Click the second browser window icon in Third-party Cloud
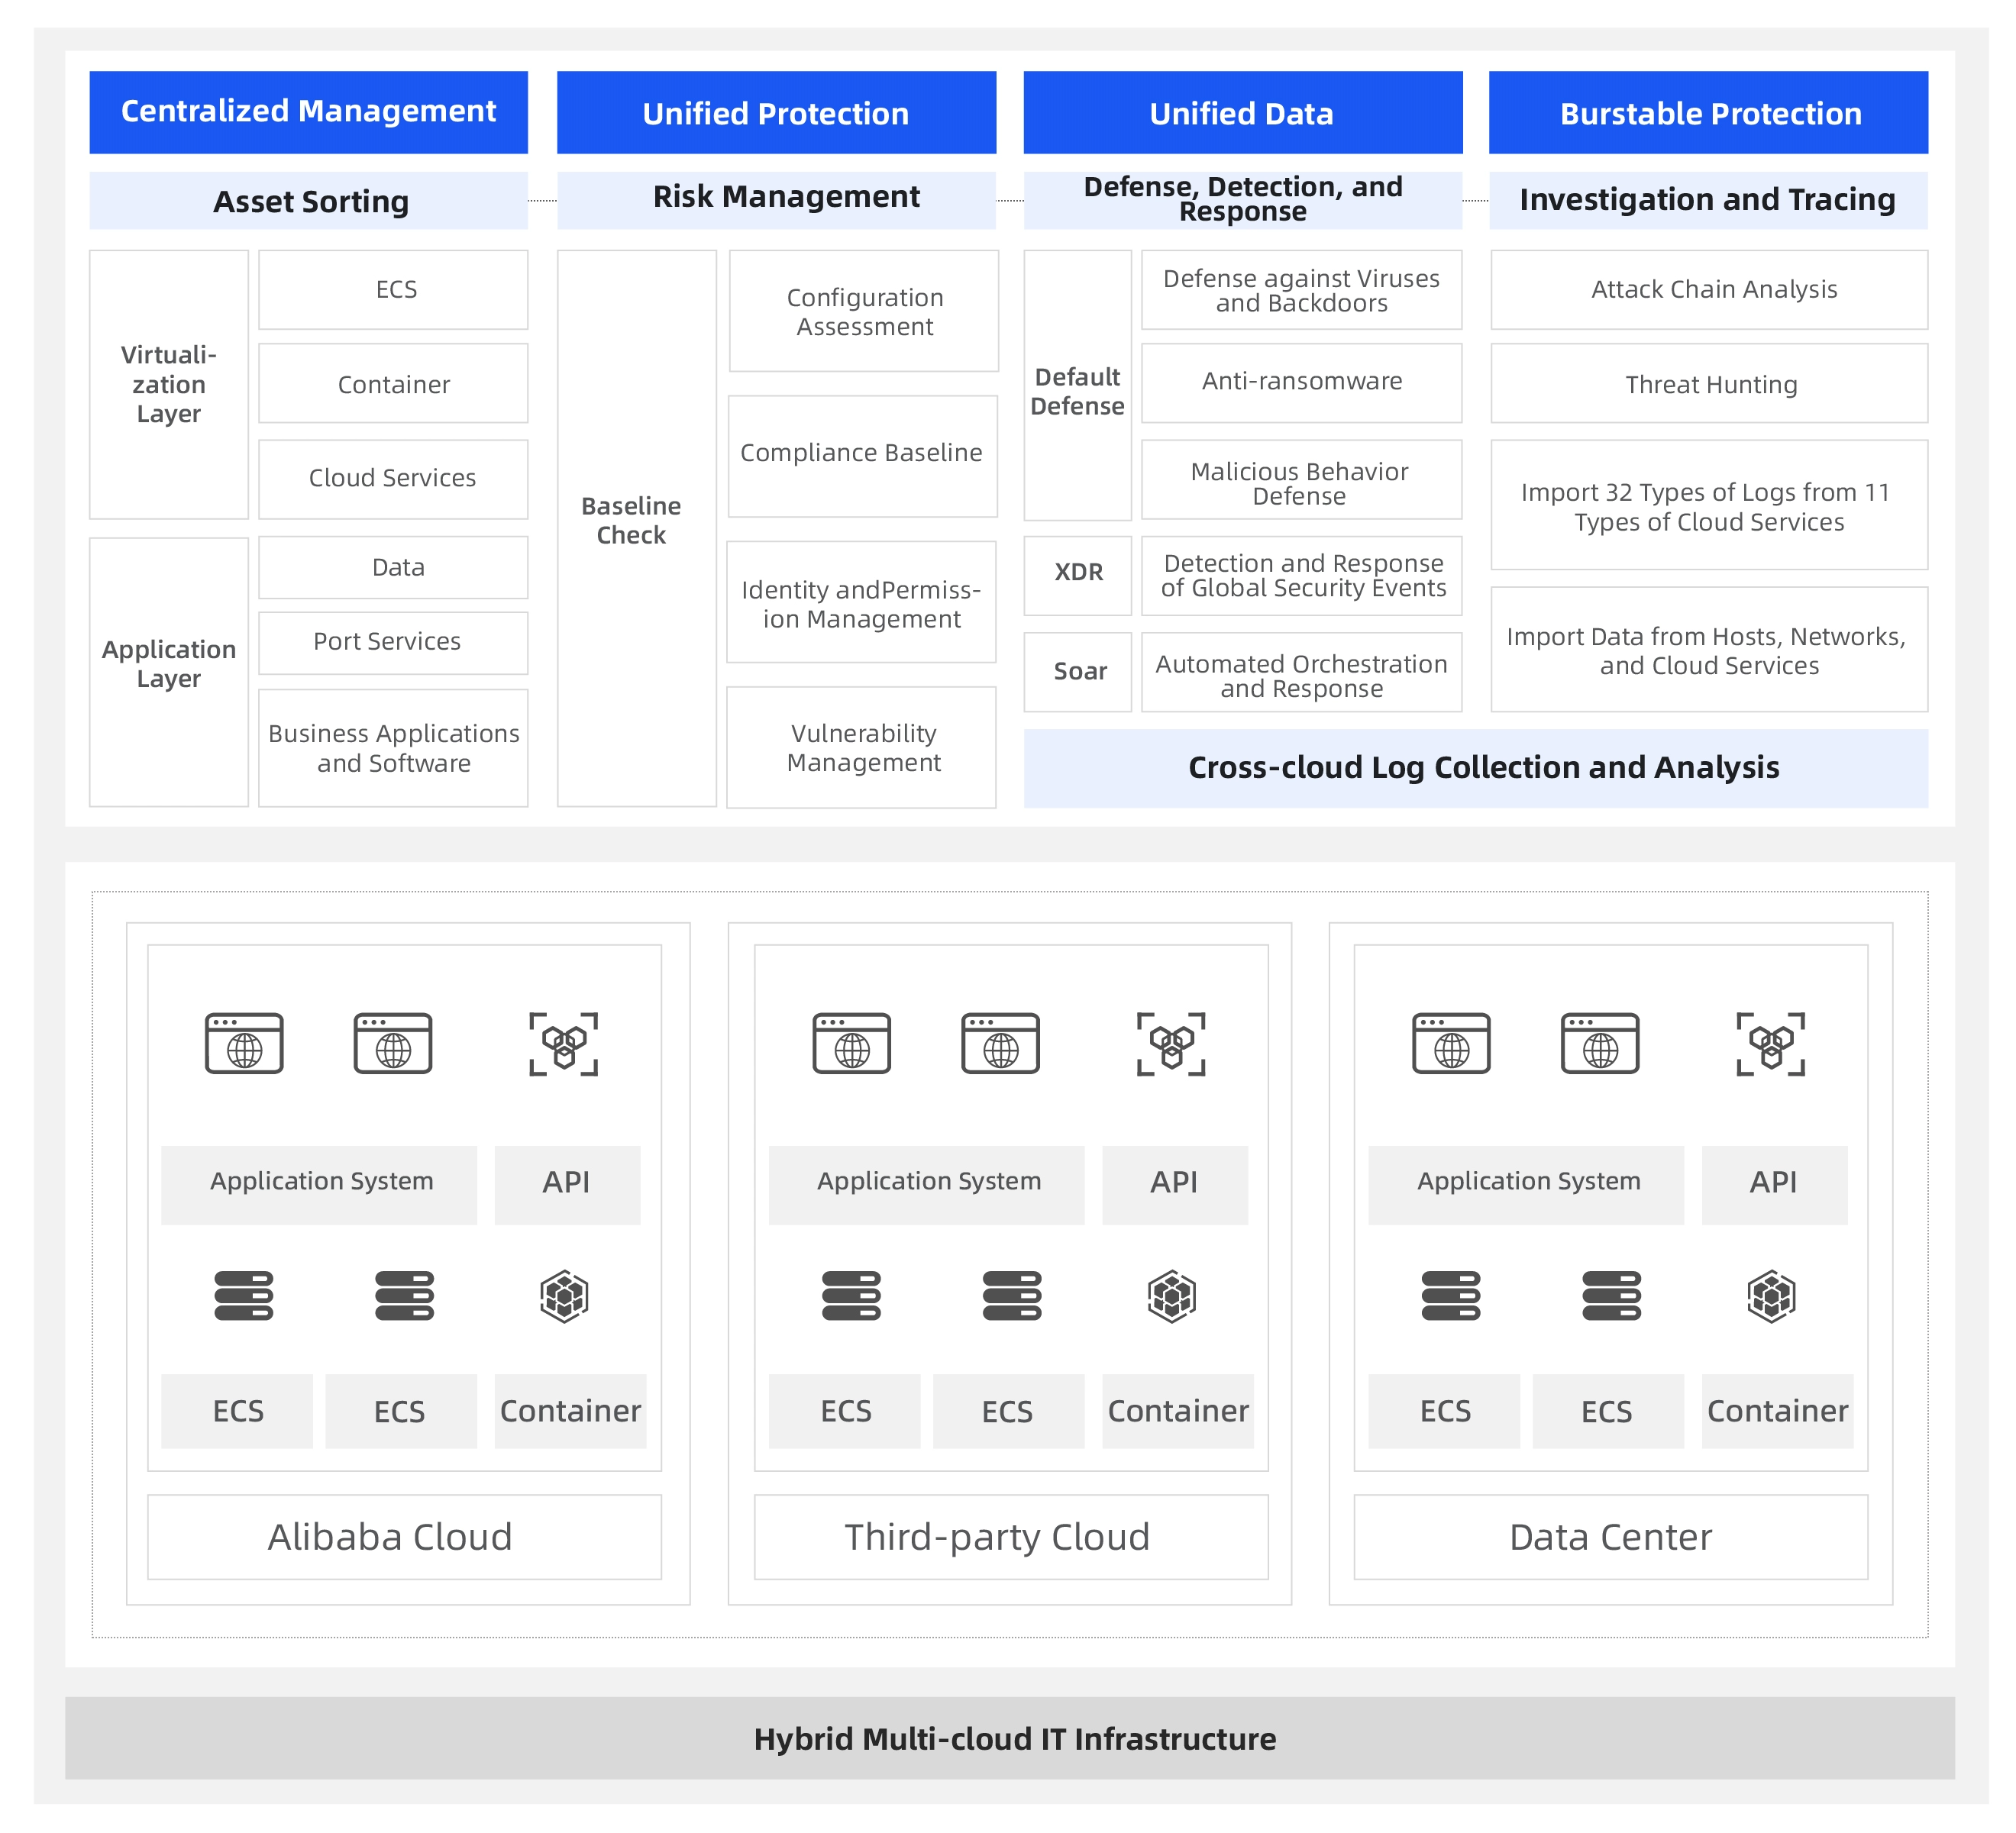Image resolution: width=2016 pixels, height=1833 pixels. (1000, 1043)
